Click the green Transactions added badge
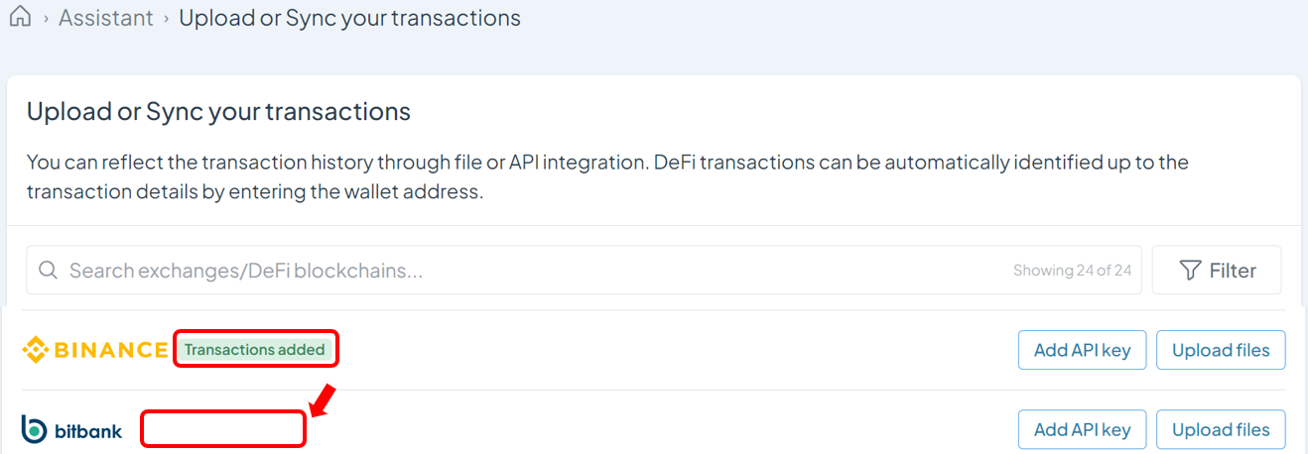Image resolution: width=1308 pixels, height=454 pixels. [255, 349]
